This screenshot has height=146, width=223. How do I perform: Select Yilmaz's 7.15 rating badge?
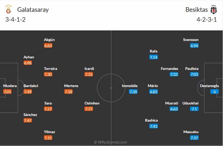(48, 138)
